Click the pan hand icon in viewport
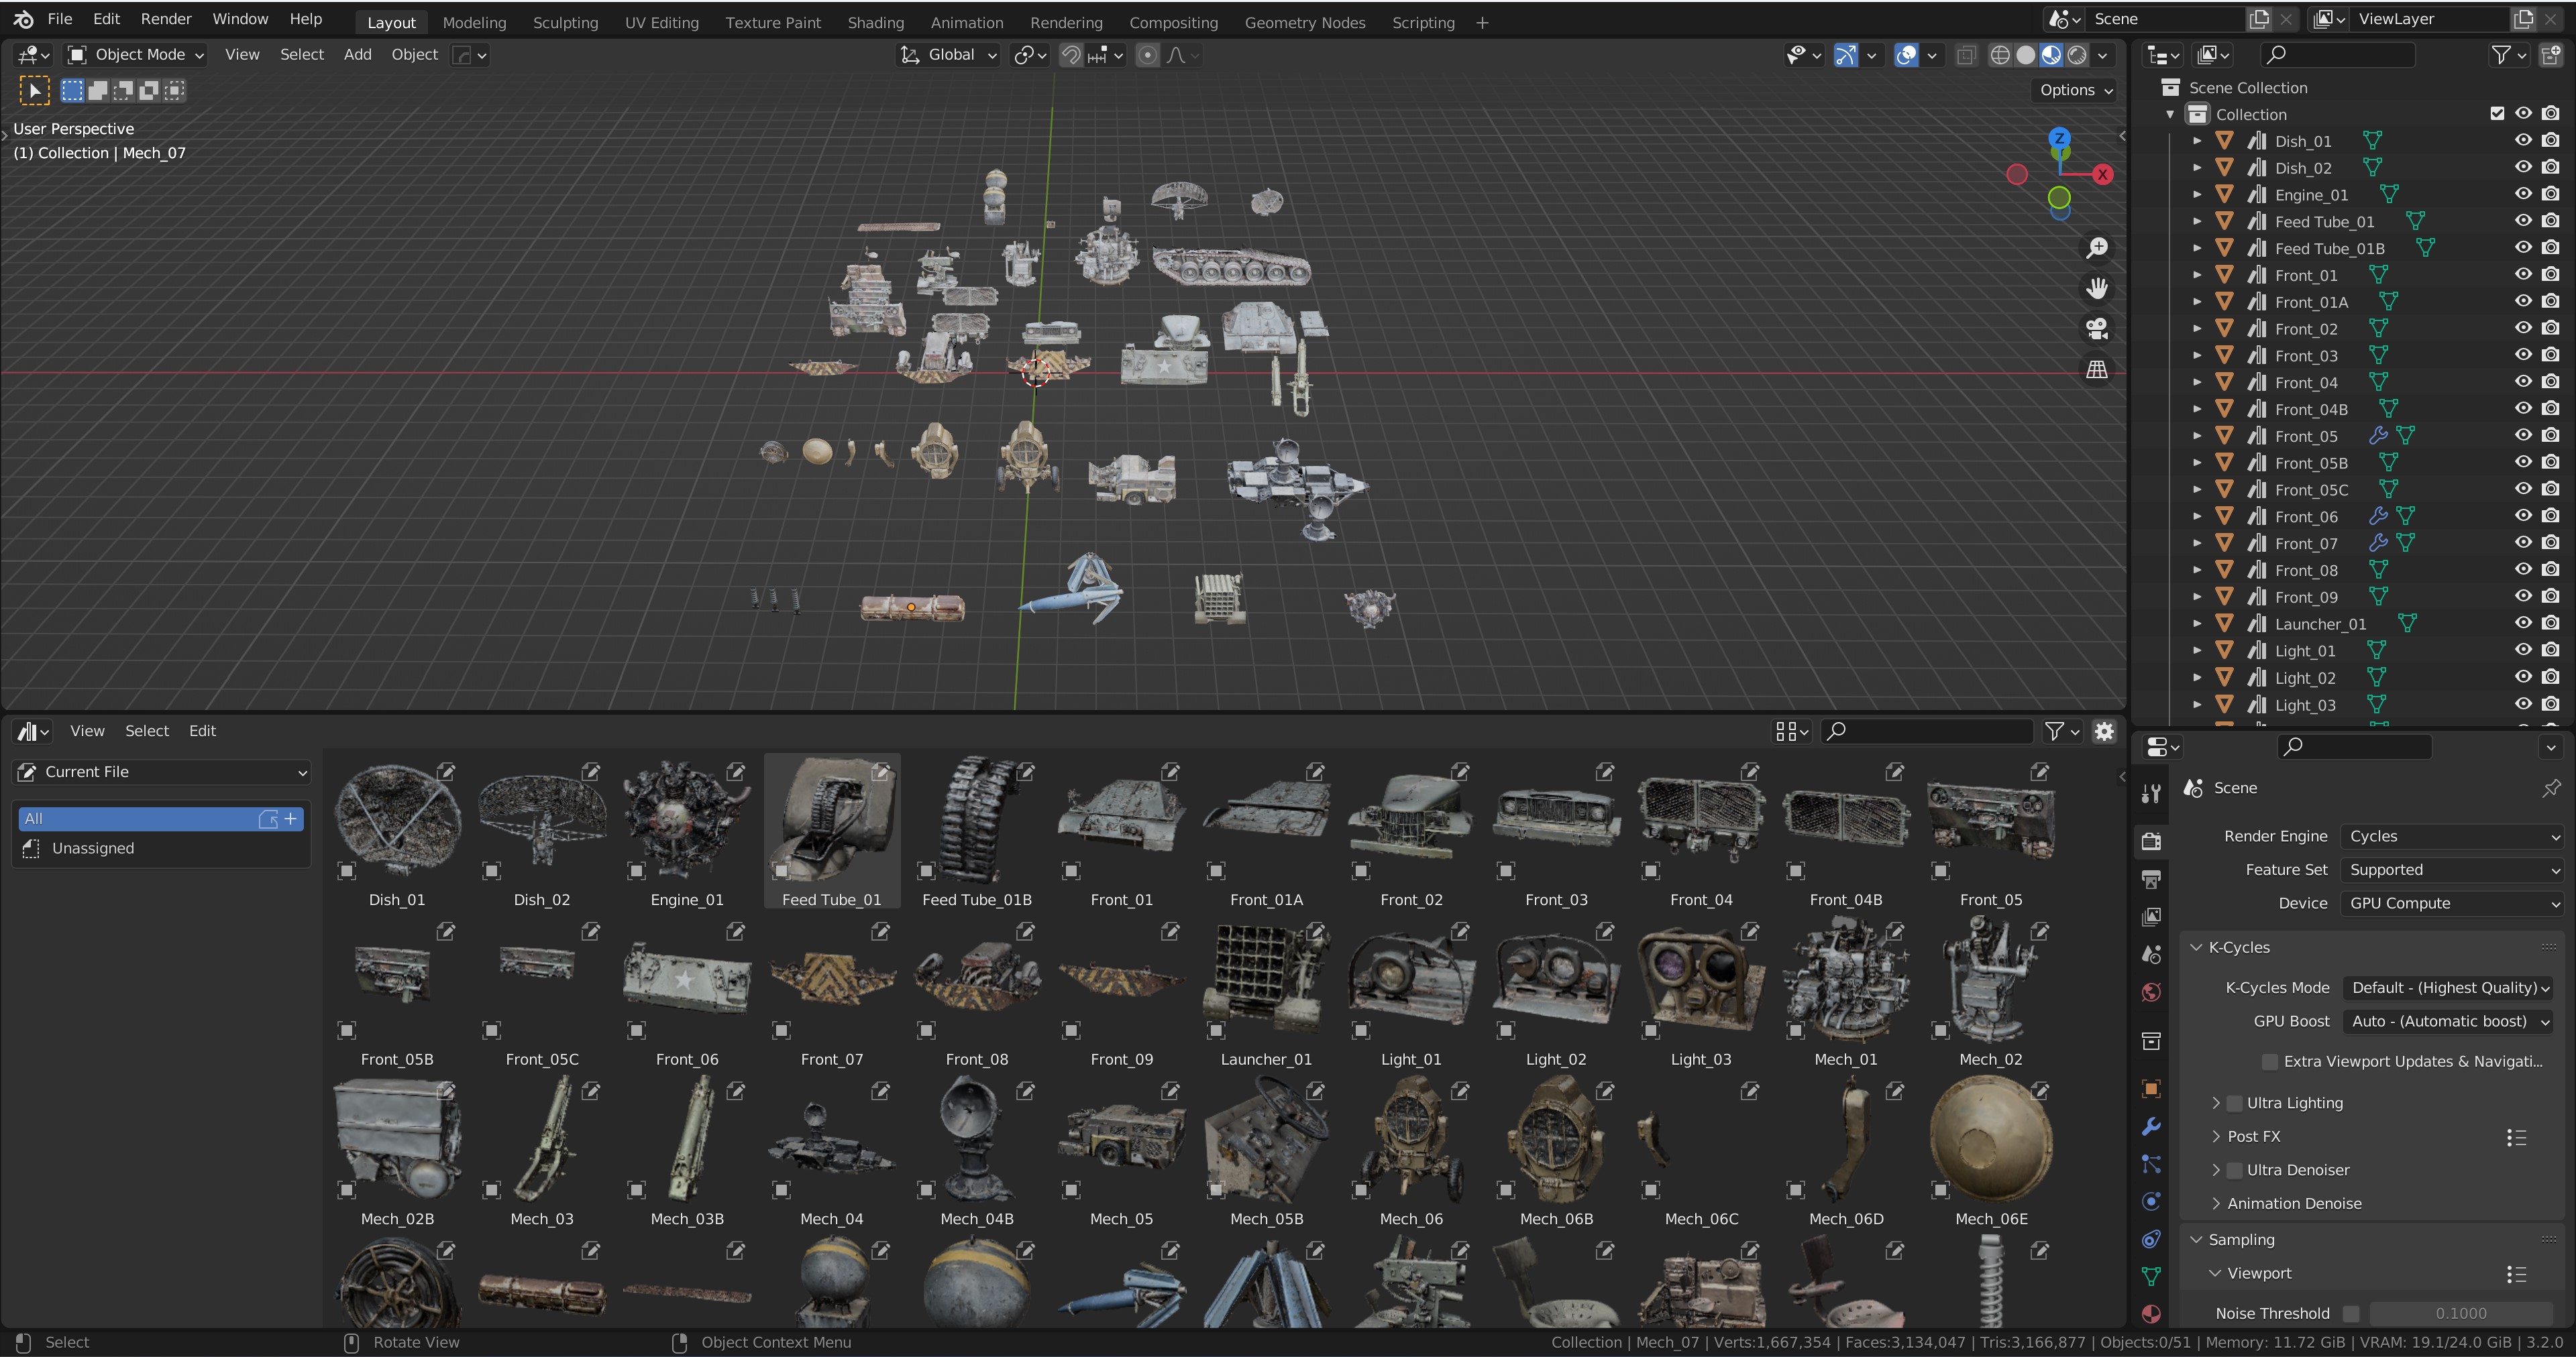The image size is (2576, 1357). (2097, 289)
